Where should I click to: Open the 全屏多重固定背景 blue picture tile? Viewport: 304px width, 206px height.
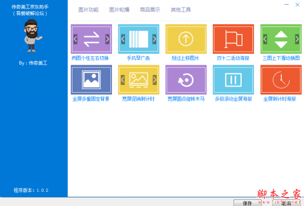pos(91,79)
